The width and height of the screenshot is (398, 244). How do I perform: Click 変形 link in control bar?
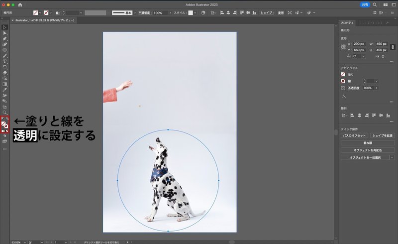tap(281, 13)
